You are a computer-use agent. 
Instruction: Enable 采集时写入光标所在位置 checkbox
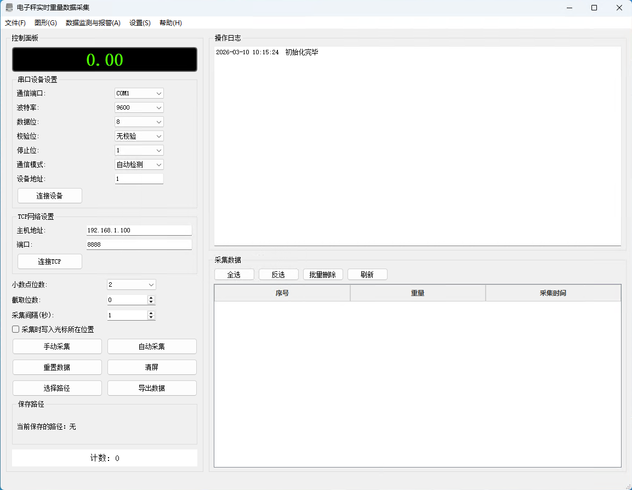16,329
